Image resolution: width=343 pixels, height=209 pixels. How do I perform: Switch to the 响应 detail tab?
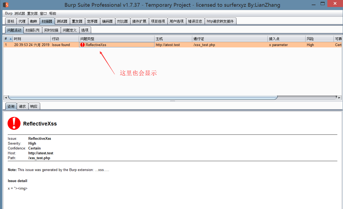34,106
